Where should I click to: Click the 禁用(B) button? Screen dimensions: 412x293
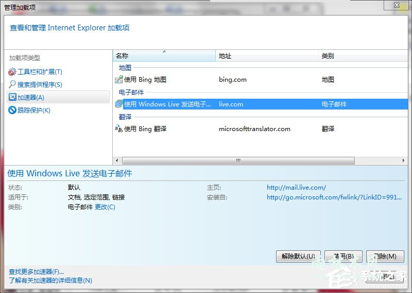coord(344,257)
